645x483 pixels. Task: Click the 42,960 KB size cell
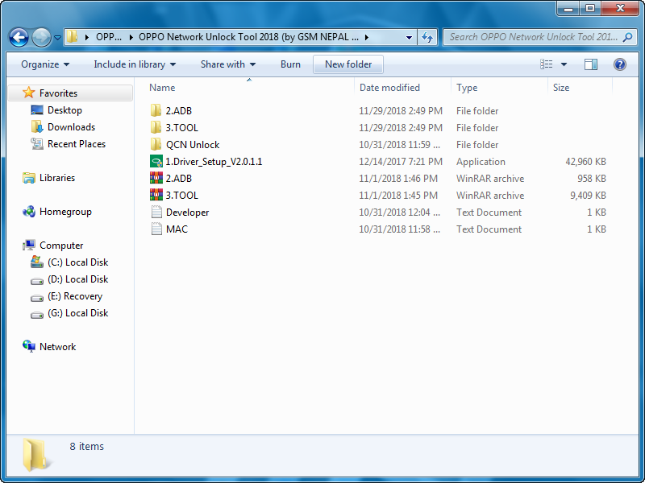[x=585, y=162]
